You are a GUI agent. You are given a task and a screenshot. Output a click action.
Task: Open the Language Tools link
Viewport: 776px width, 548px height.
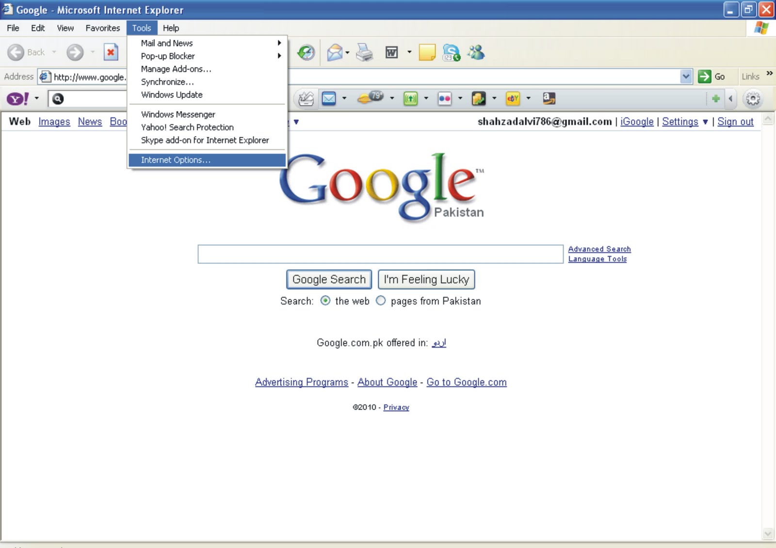pyautogui.click(x=598, y=259)
